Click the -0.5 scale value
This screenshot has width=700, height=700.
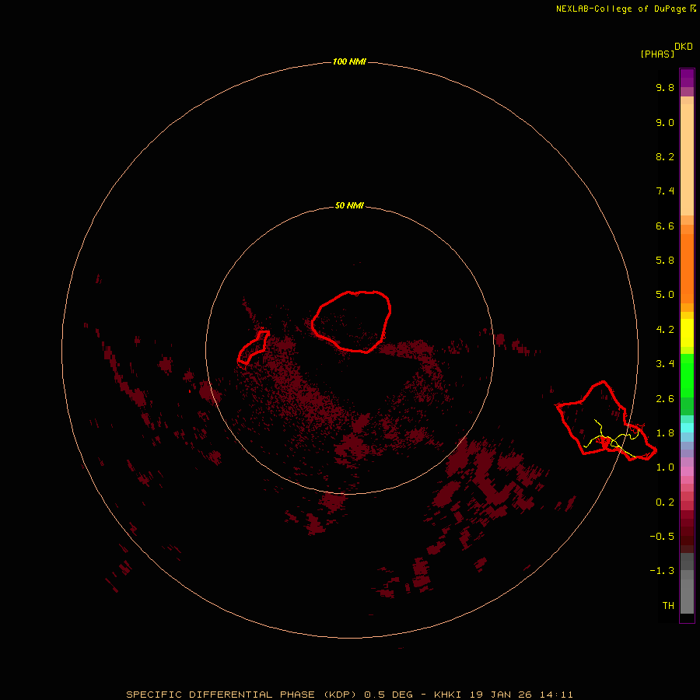(x=662, y=537)
